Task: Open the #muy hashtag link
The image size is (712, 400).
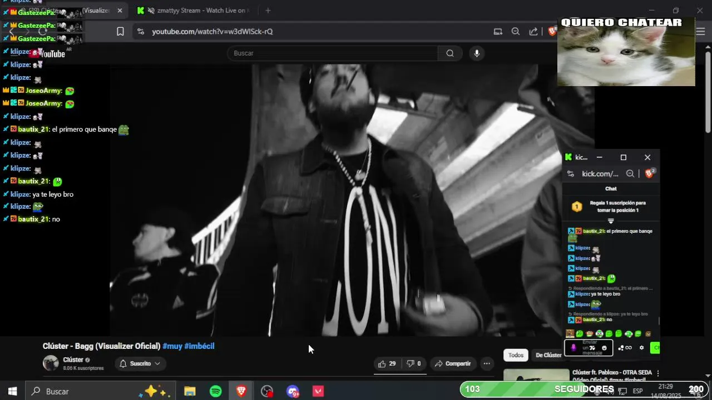Action: [172, 346]
